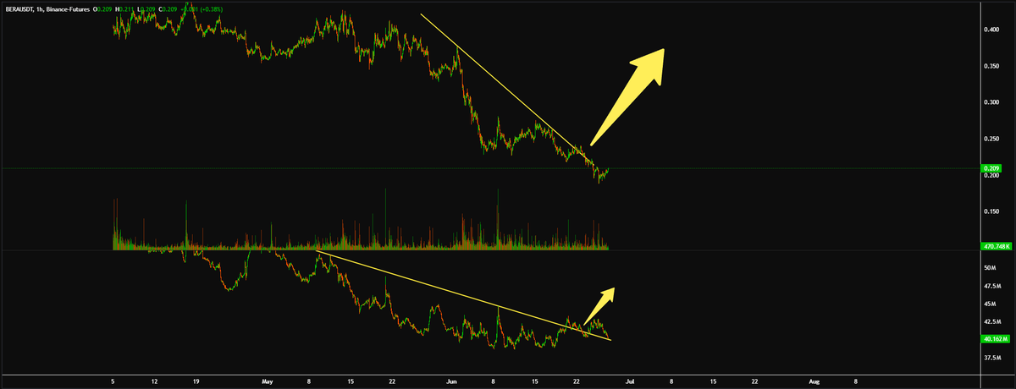Click the 37.5M axis label

coord(991,357)
